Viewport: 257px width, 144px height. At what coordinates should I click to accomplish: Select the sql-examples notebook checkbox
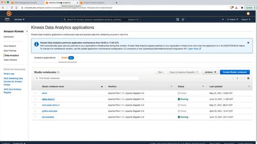[x=35, y=117]
